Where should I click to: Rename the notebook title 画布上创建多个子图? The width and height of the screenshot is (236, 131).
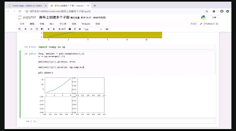[x=54, y=17]
